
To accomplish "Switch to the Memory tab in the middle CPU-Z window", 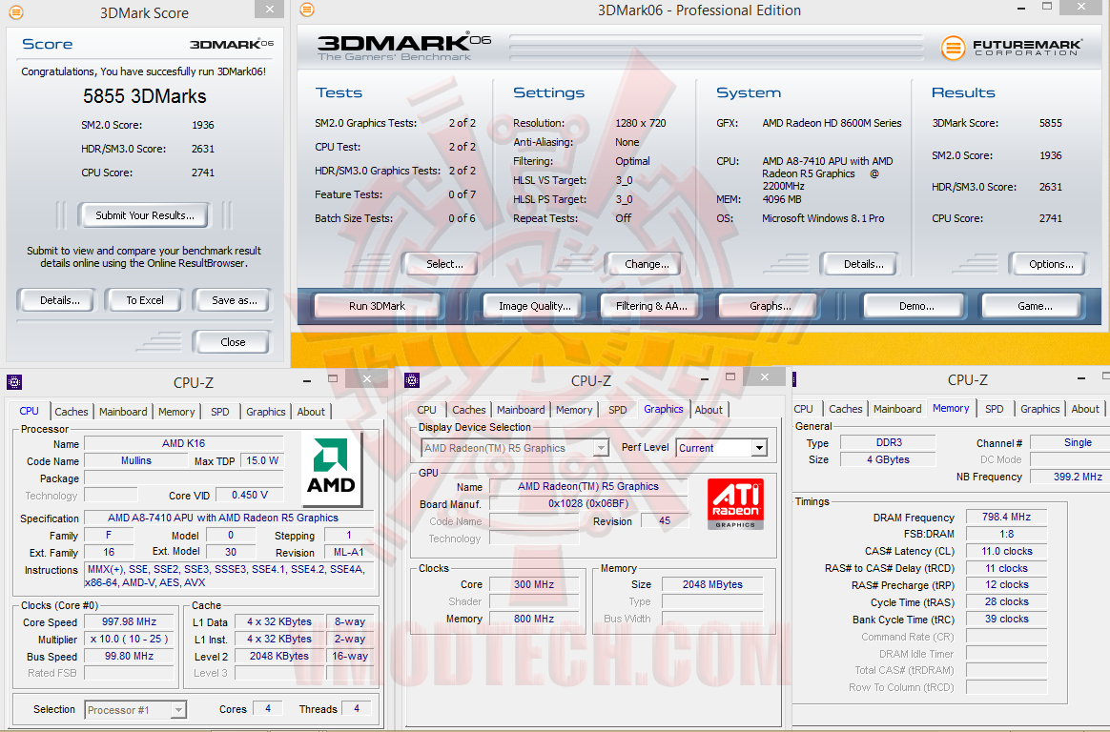I will click(x=574, y=410).
